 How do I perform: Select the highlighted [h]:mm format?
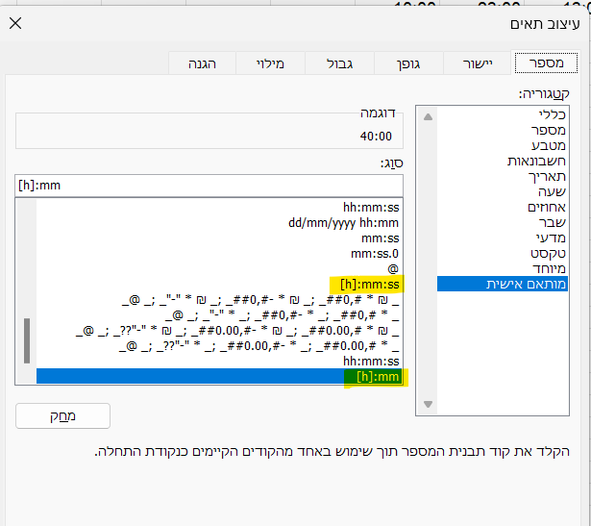pyautogui.click(x=219, y=376)
